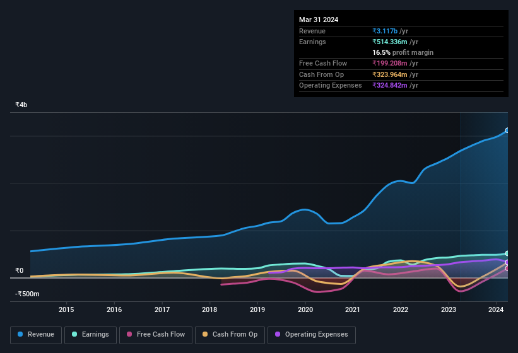Click the Revenue label in tooltip
This screenshot has width=518, height=353.
(x=312, y=31)
